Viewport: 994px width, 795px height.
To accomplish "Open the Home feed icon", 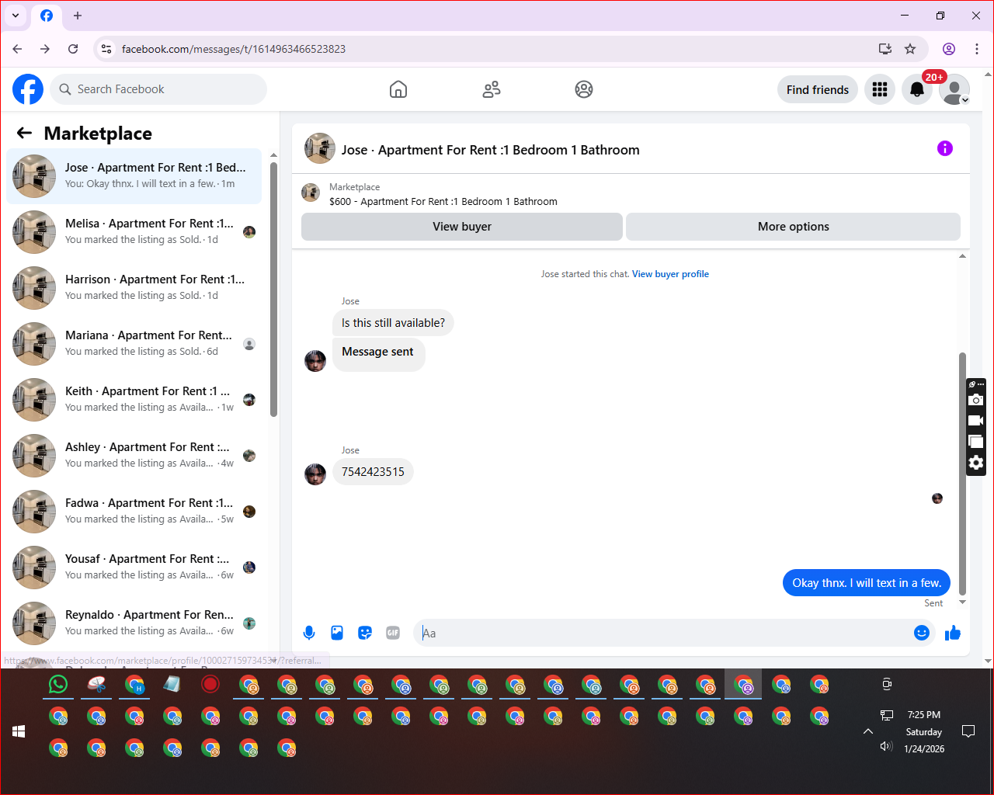I will (398, 89).
